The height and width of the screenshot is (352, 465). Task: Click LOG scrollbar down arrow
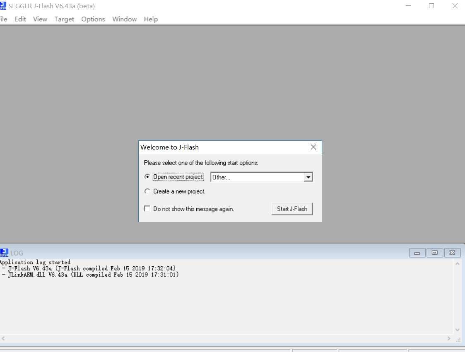[458, 330]
